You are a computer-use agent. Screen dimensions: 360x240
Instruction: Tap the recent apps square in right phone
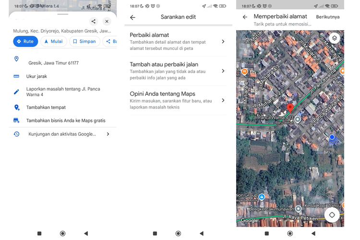[x=266, y=233]
